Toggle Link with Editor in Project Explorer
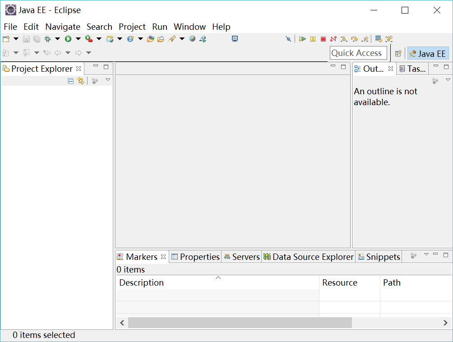Image resolution: width=453 pixels, height=342 pixels. pos(81,81)
